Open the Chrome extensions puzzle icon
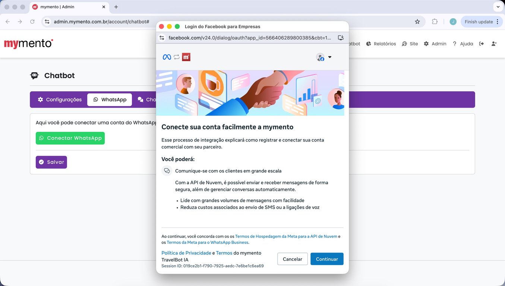The width and height of the screenshot is (505, 286). pos(435,22)
